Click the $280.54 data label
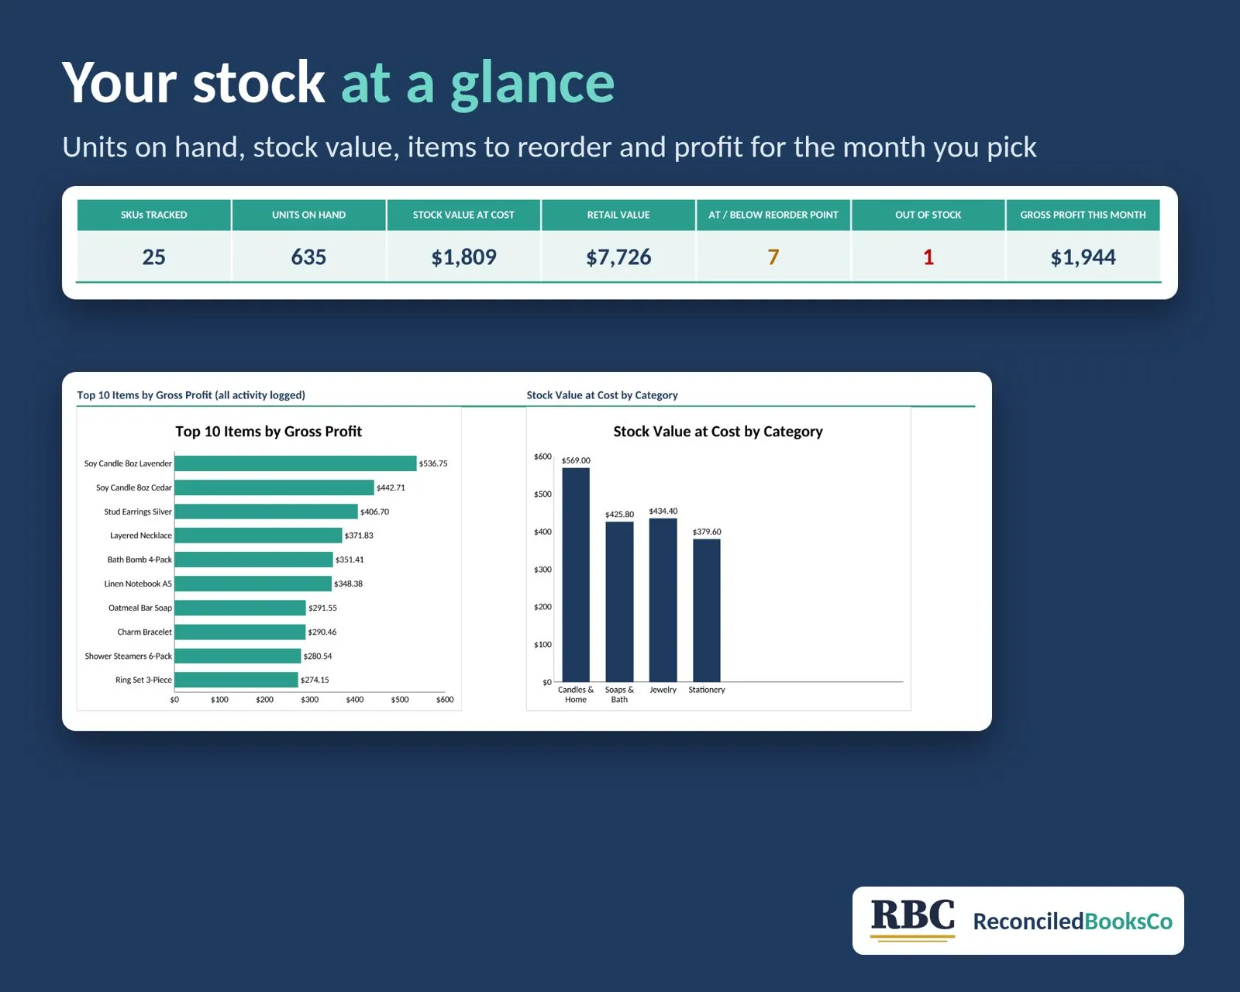The image size is (1240, 992). pos(318,656)
